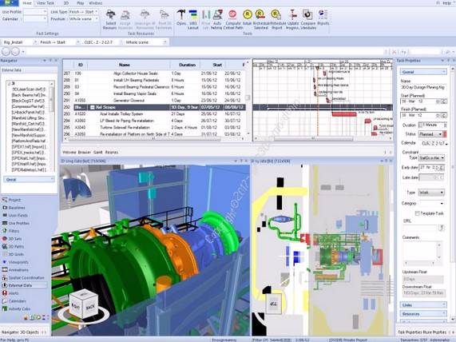Open the Reports tool
456x342 pixels.
pyautogui.click(x=323, y=17)
